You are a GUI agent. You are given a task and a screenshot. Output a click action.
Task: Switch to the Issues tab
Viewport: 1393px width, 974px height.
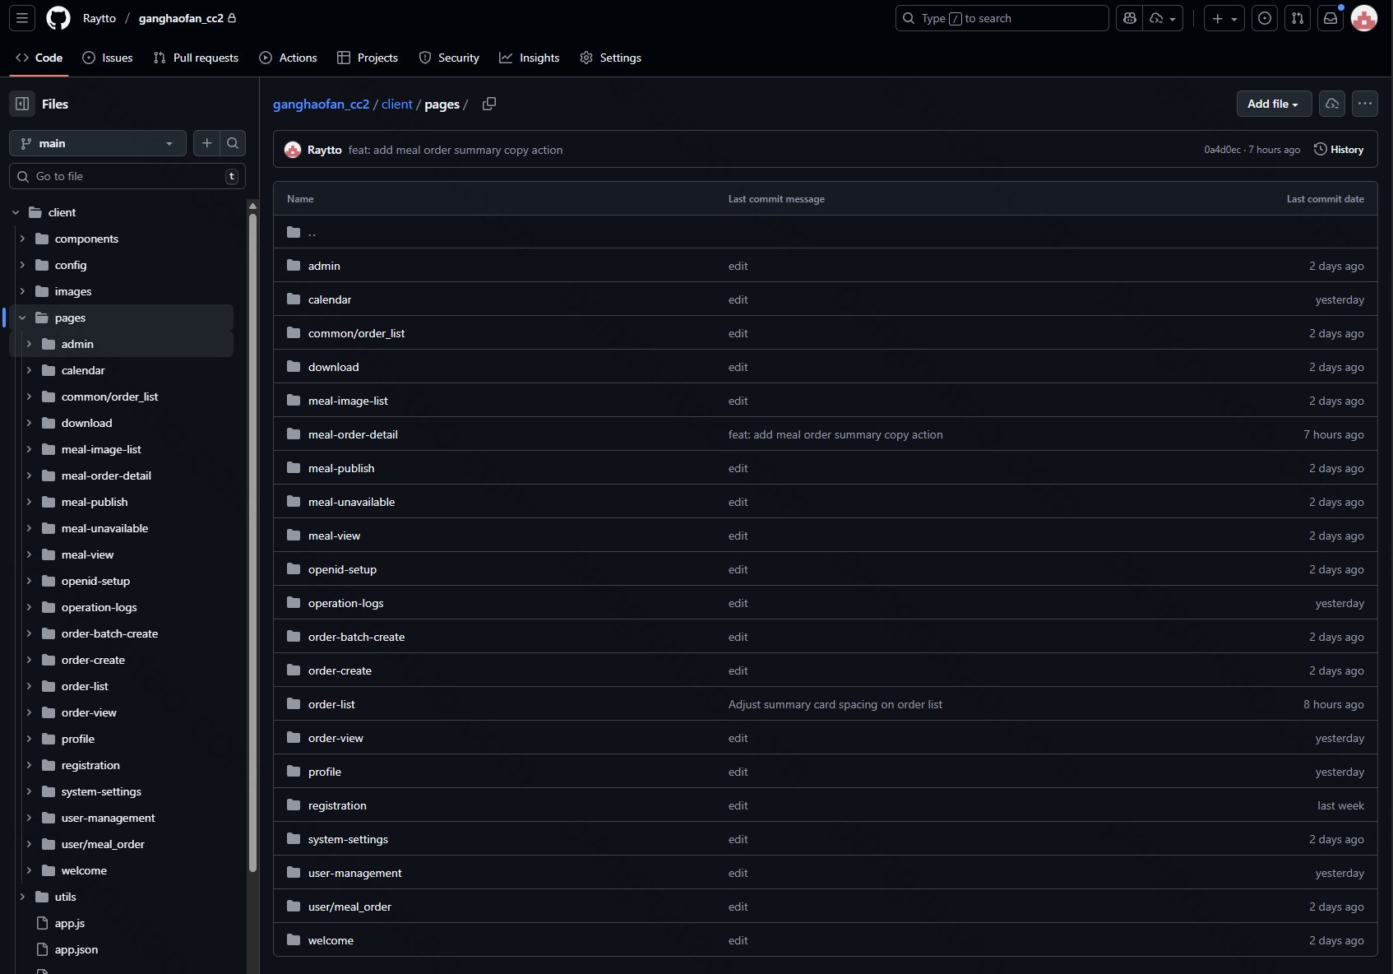[108, 58]
